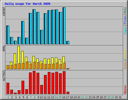Click green weekend day label 28
Image resolution: width=128 pixels, height=100 pixels.
click(109, 97)
